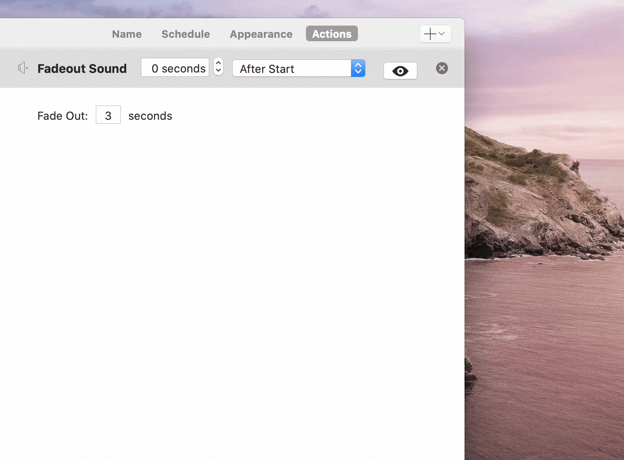Select the Appearance tab
624x460 pixels.
(x=261, y=34)
